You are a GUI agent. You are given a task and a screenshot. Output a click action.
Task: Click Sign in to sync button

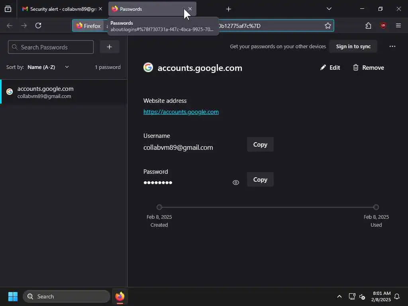click(x=353, y=47)
